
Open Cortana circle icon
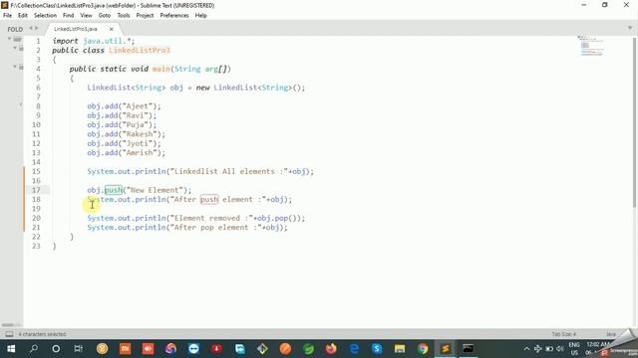point(56,349)
